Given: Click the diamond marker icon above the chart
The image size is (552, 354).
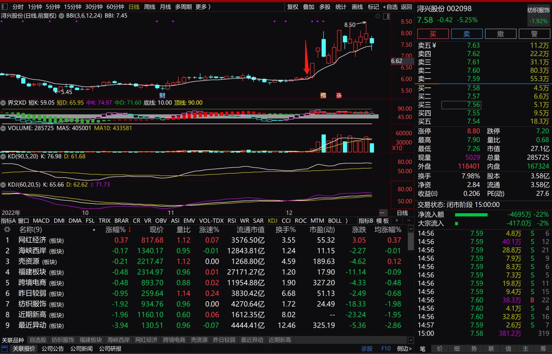Looking at the screenshot, I should point(378,16).
